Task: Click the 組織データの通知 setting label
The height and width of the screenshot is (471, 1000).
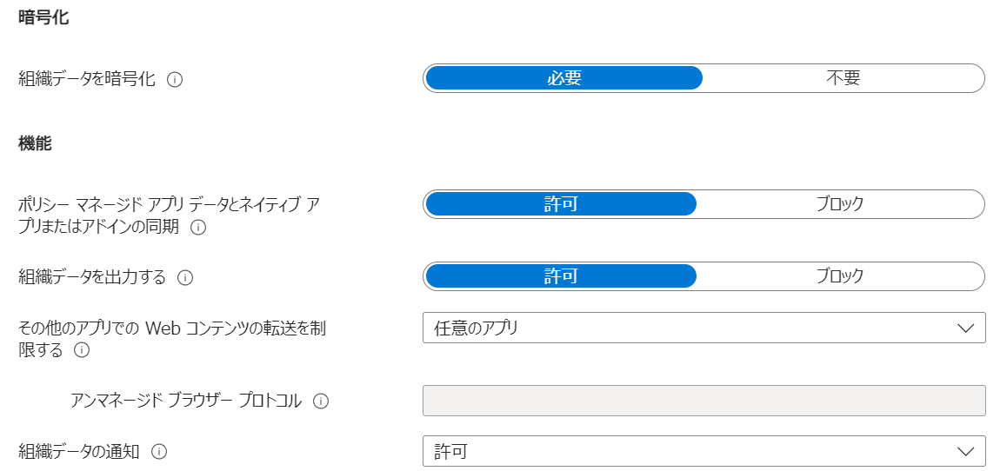Action: click(x=79, y=452)
